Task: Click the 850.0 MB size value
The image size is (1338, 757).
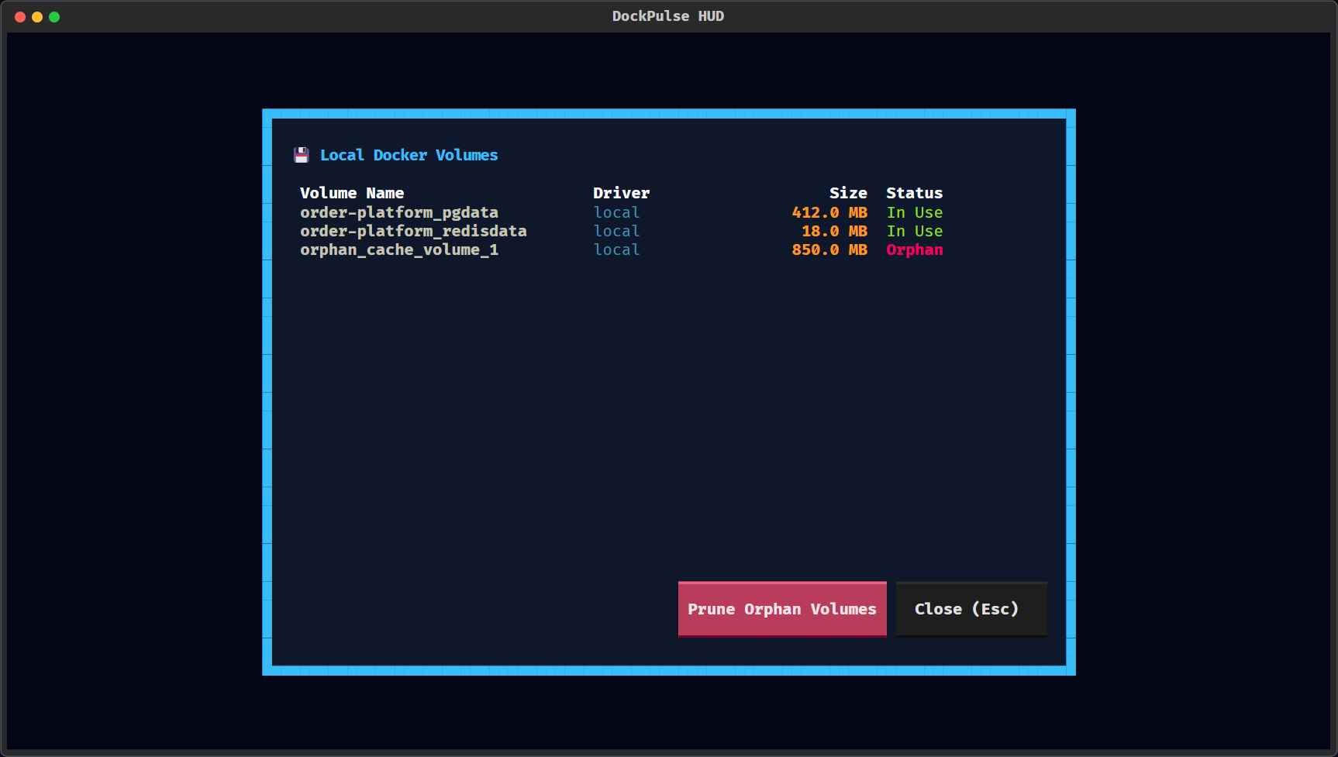Action: tap(829, 249)
